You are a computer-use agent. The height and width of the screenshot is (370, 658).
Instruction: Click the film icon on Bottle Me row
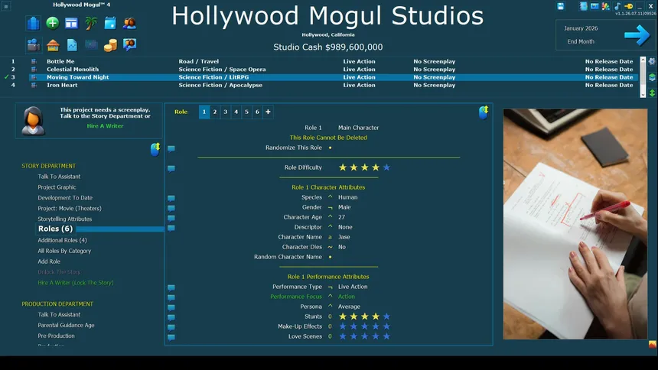point(34,61)
